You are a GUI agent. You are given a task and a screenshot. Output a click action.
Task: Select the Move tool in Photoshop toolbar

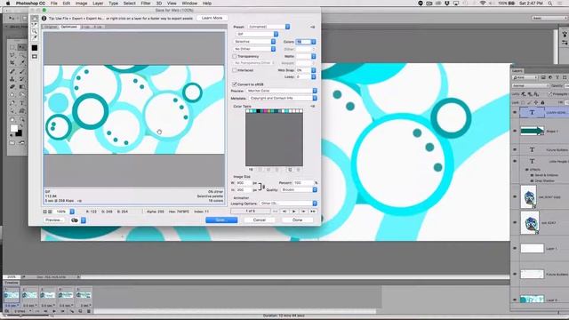[21, 47]
